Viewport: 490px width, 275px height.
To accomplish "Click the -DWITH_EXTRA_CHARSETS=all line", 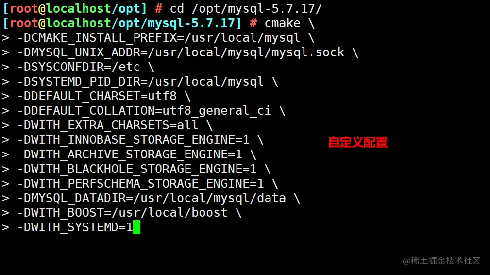I will coord(107,125).
